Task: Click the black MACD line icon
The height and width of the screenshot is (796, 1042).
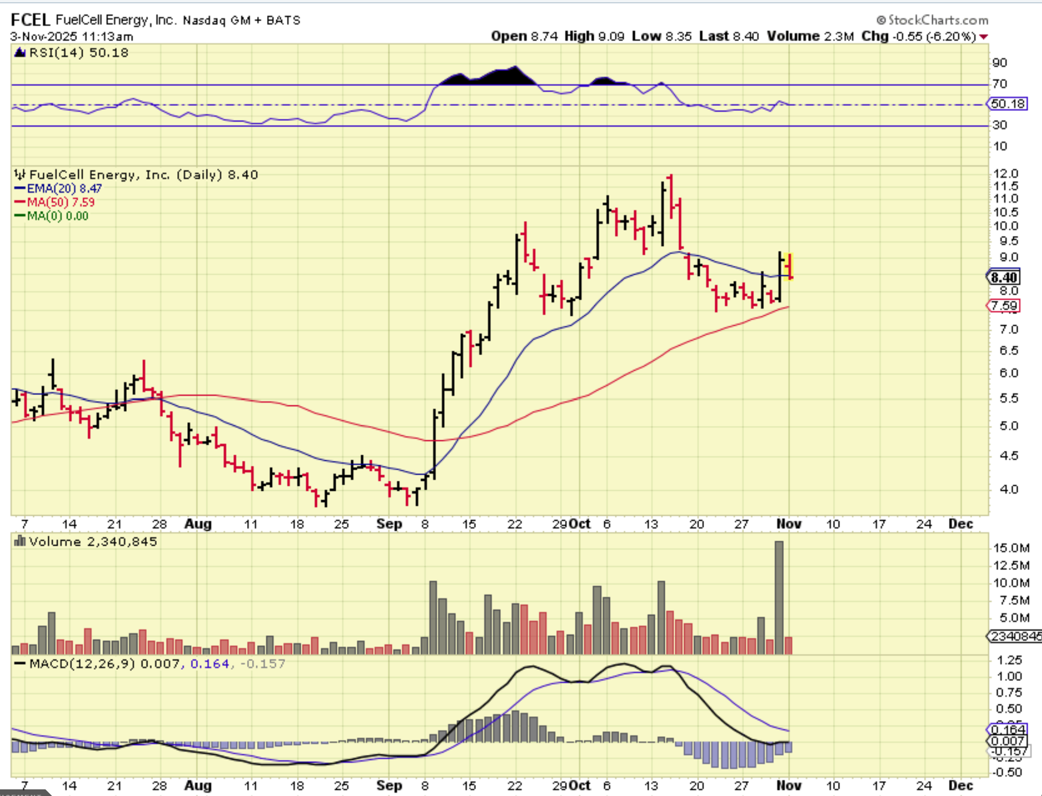Action: pos(20,664)
